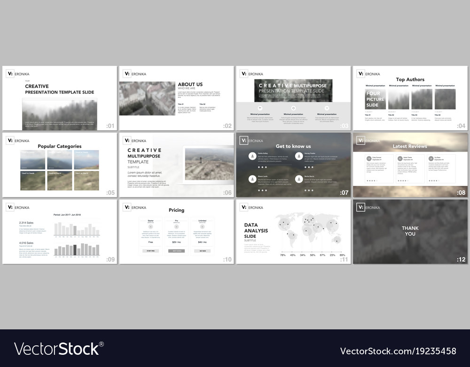Click Mason Lamb's avatar icon

coord(252,179)
